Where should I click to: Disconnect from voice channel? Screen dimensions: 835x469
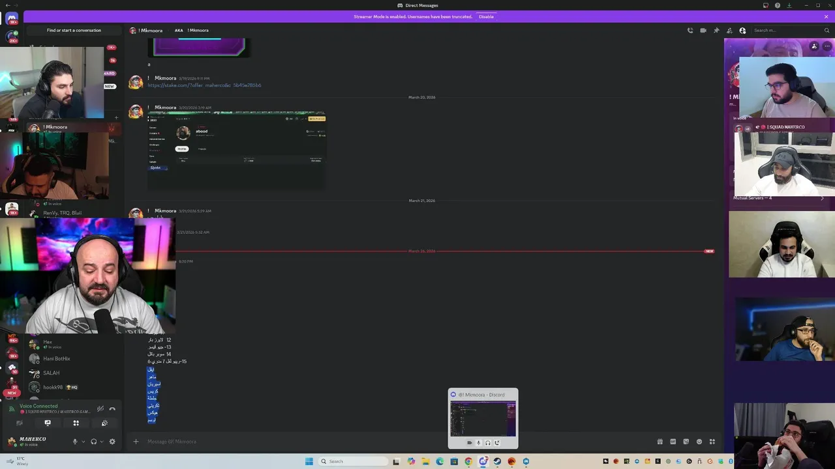pos(112,409)
